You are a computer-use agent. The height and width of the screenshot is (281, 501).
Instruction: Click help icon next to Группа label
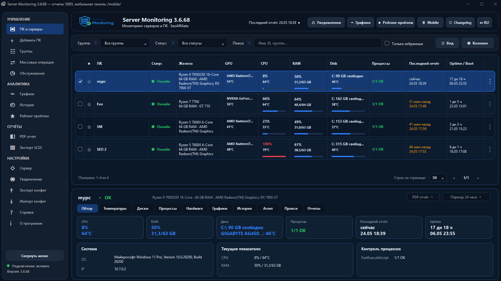coord(96,43)
